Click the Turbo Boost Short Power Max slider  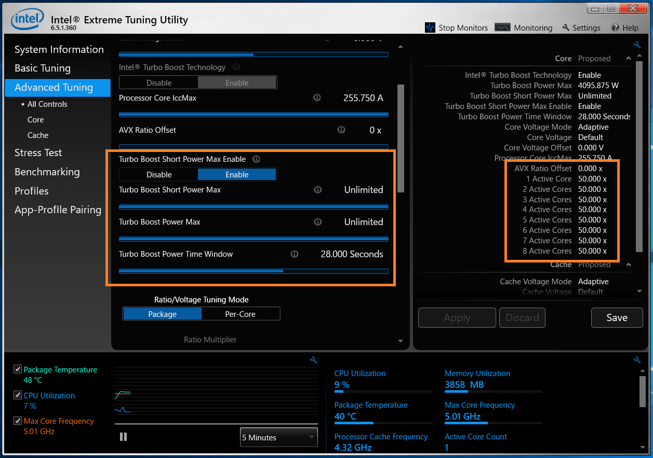click(x=254, y=206)
